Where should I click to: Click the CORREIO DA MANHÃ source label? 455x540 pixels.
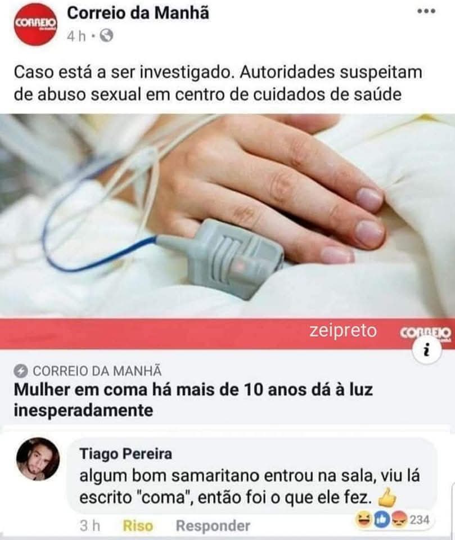pos(97,371)
